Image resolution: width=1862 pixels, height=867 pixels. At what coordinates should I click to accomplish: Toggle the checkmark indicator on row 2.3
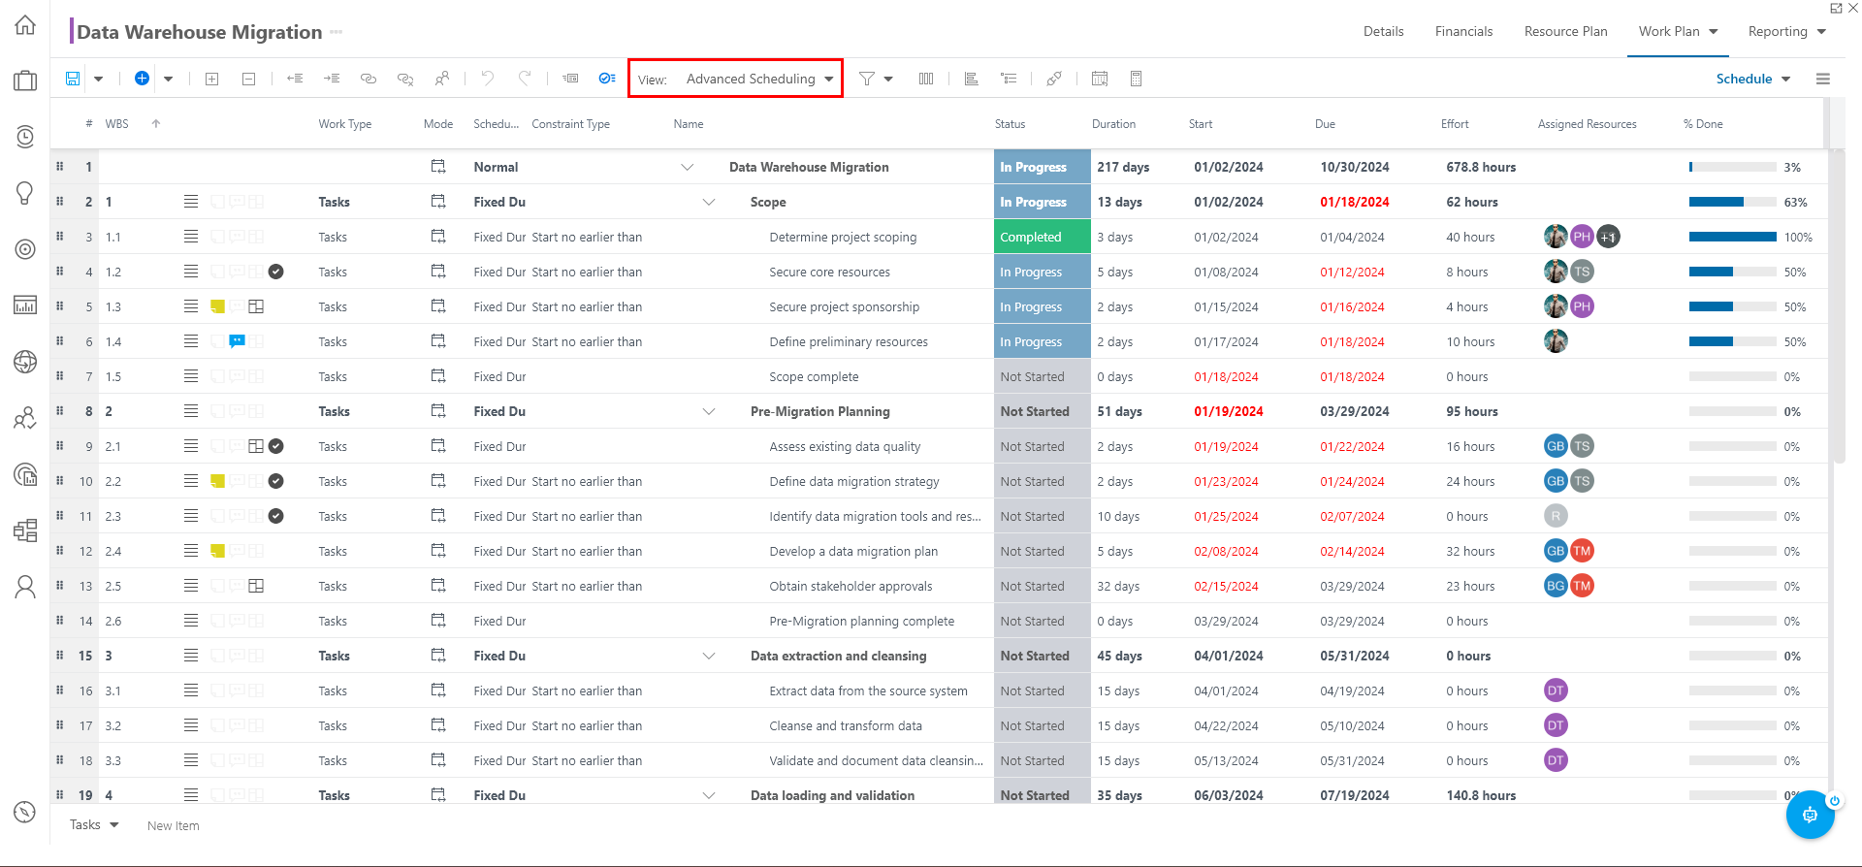[276, 516]
